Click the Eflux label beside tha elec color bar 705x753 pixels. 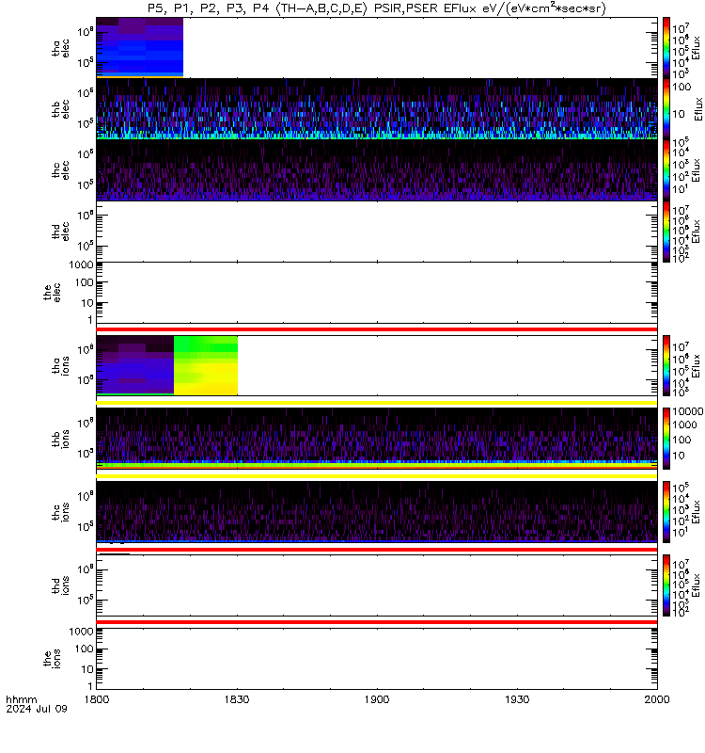pyautogui.click(x=696, y=48)
